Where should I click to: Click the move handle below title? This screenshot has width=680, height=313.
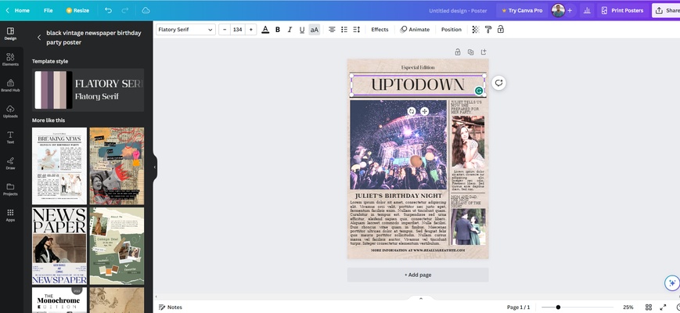[425, 111]
